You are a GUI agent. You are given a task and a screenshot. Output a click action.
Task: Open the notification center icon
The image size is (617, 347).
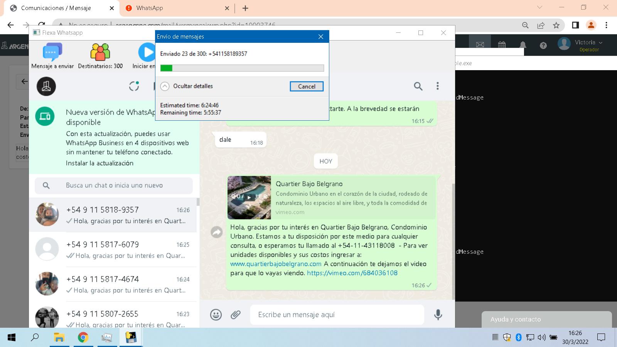pos(601,337)
